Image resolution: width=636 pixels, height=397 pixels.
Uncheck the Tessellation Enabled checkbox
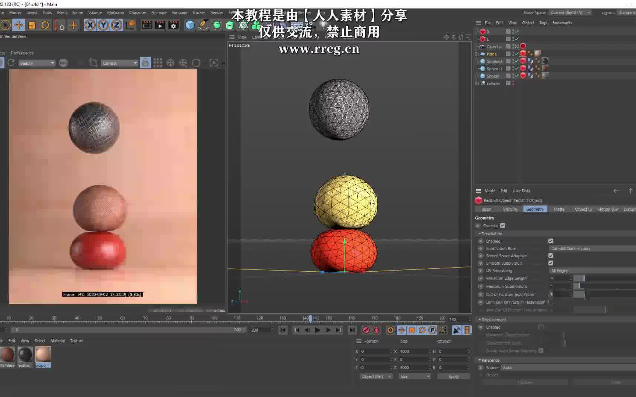[551, 241]
